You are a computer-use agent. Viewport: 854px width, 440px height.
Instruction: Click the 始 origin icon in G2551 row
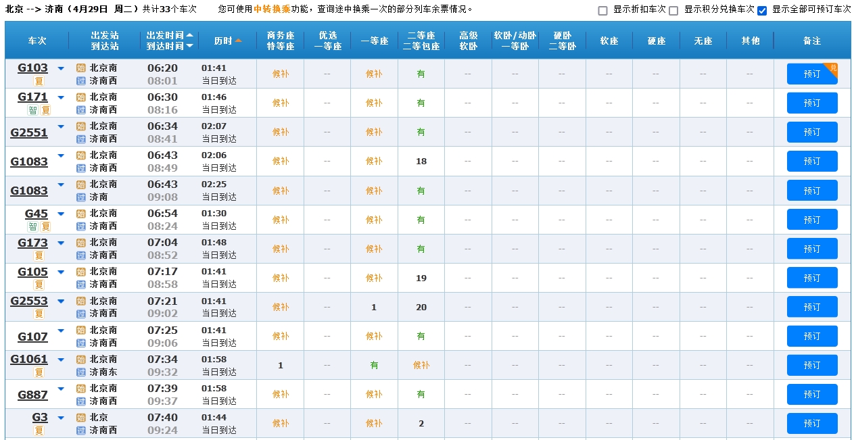[x=81, y=126]
